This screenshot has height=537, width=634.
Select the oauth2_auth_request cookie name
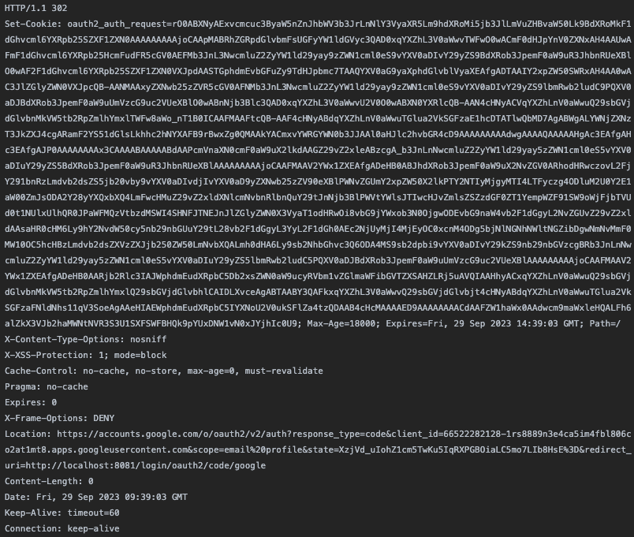[x=117, y=24]
